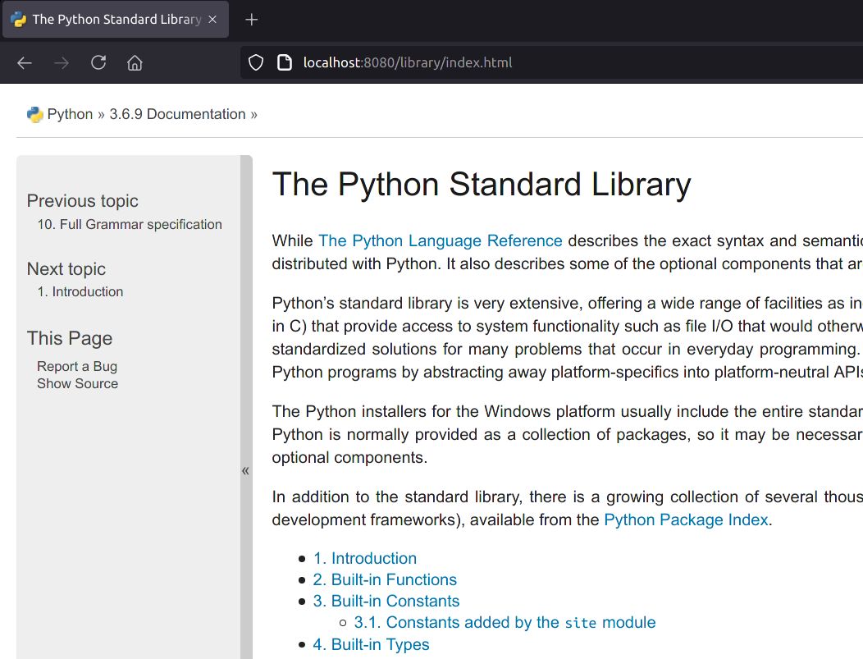Open the Python Package Index link
863x659 pixels.
(x=686, y=519)
